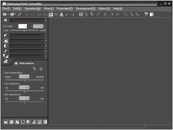Click the Color temperature value field
The image size is (173, 130).
pyautogui.click(x=24, y=76)
